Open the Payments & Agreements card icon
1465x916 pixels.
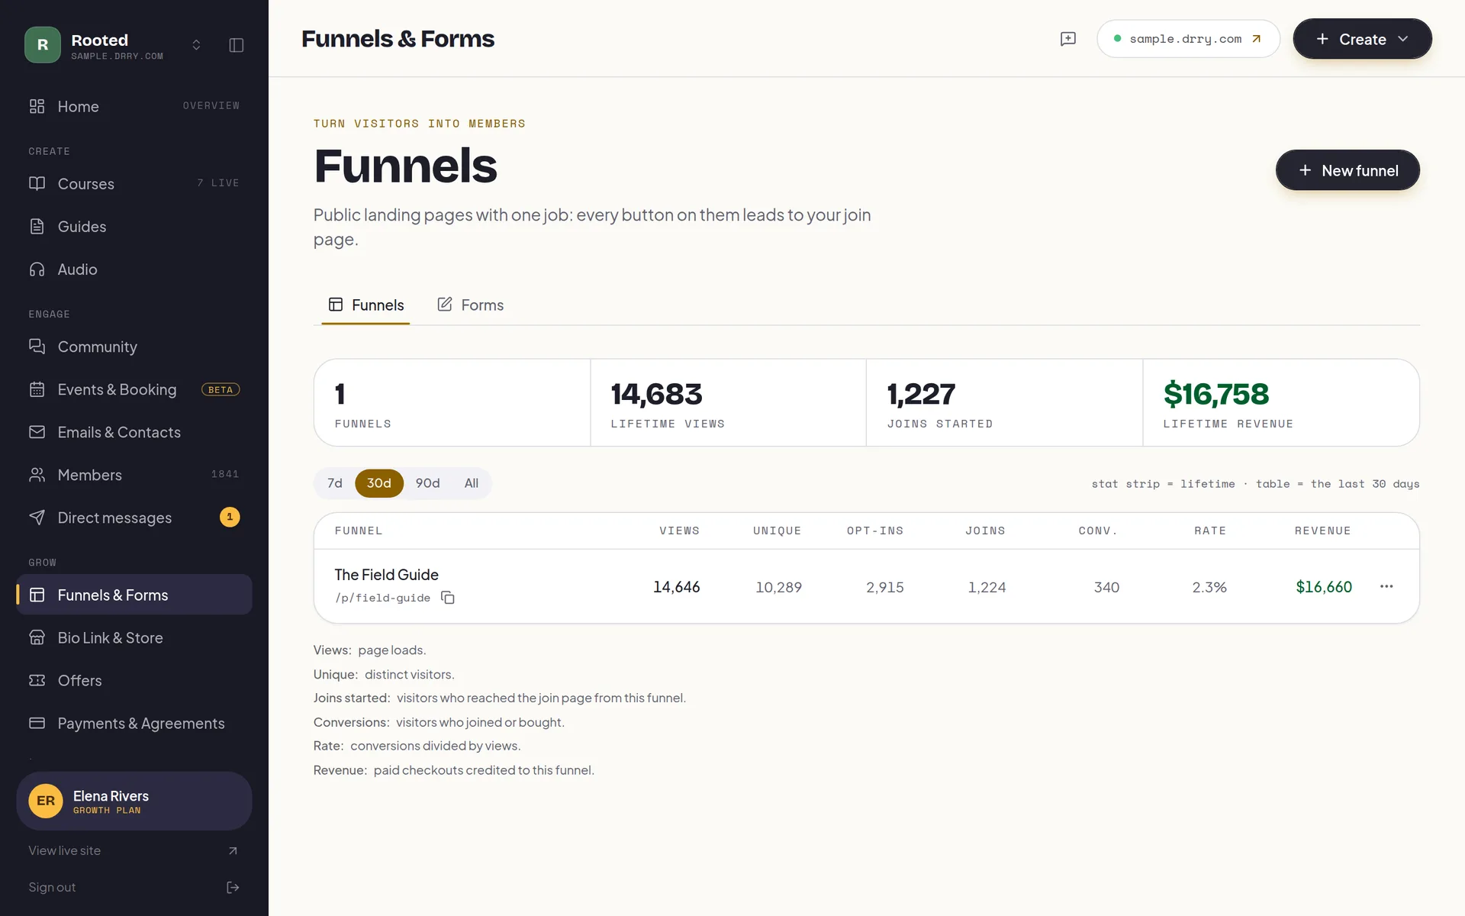click(x=37, y=723)
